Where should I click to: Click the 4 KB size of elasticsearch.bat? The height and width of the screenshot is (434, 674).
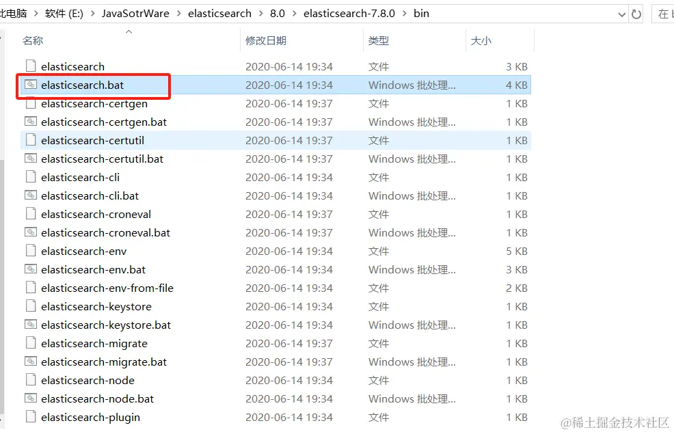[516, 85]
